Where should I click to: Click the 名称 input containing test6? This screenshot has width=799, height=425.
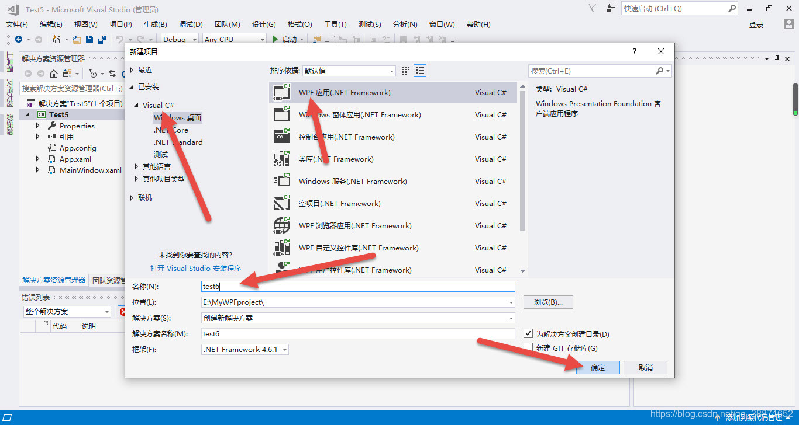coord(358,287)
